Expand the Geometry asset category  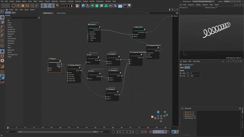coord(11,43)
